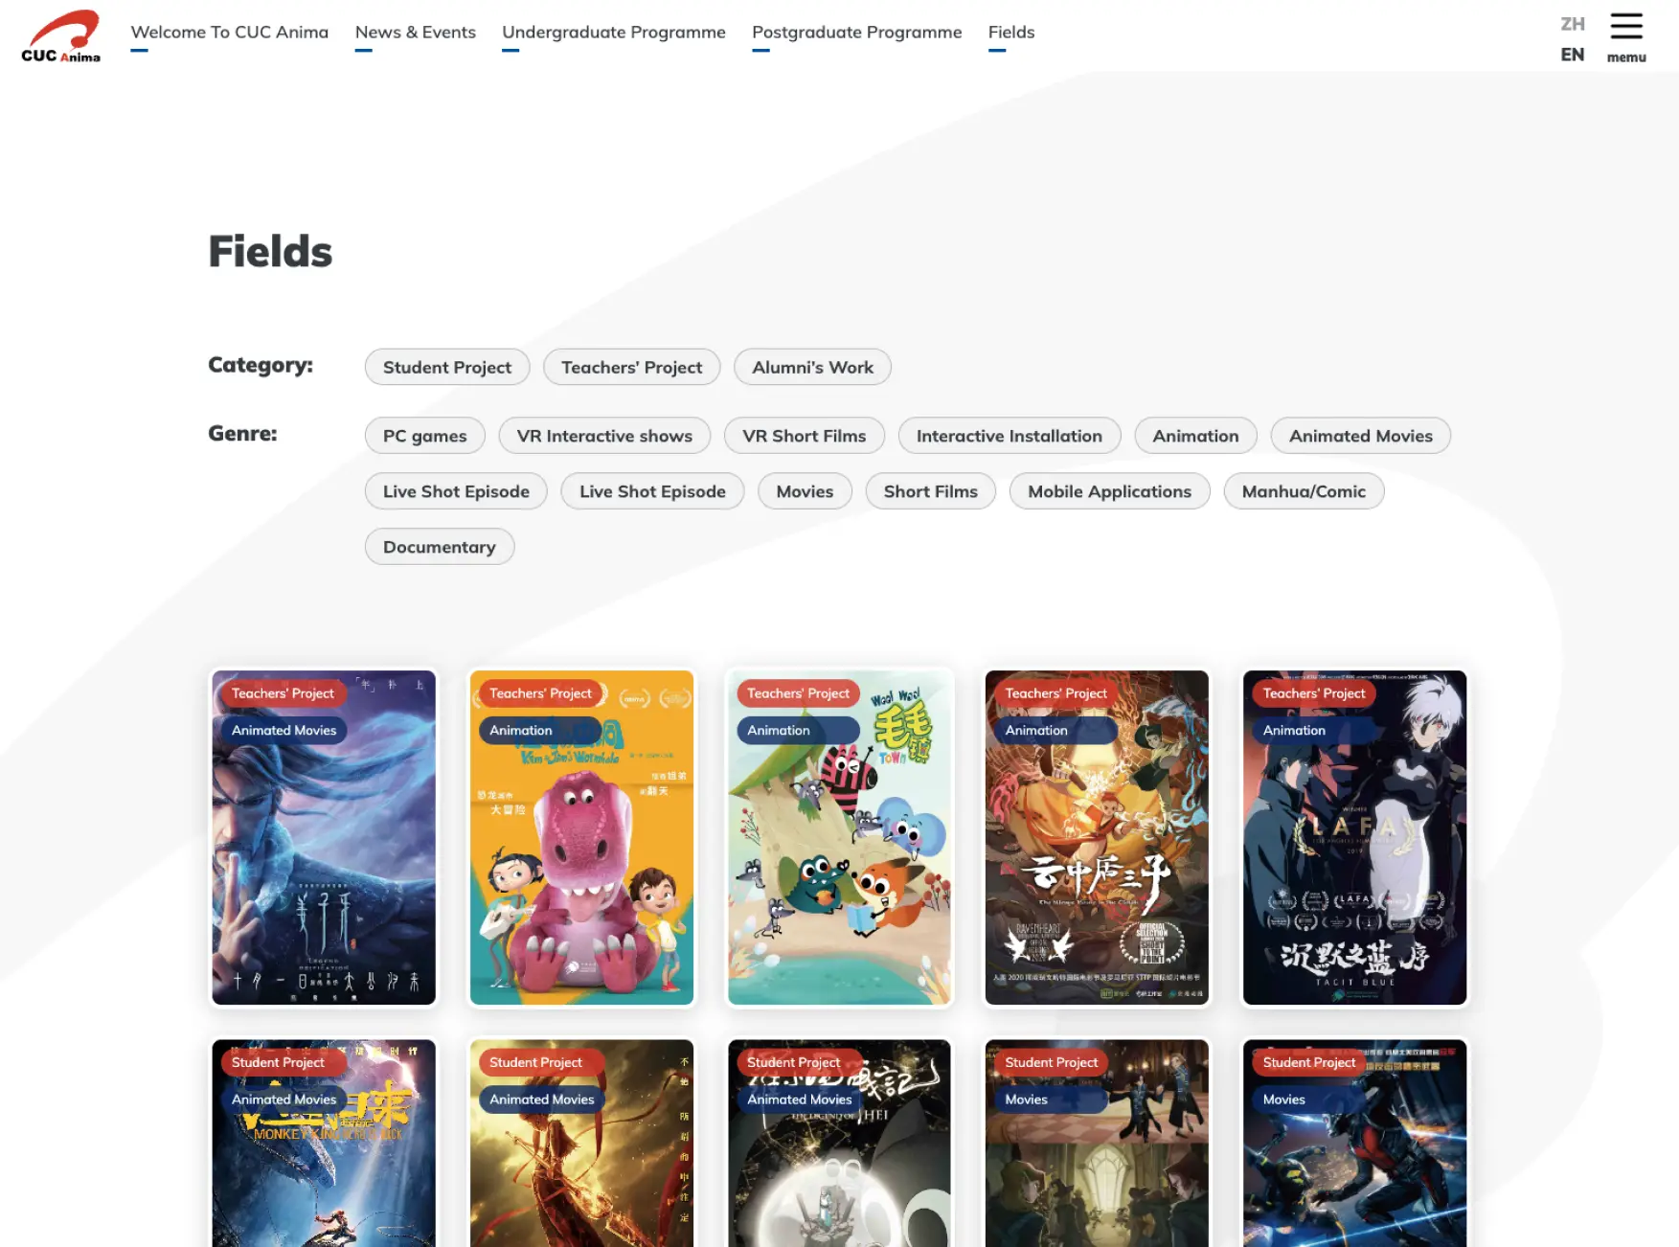Open the Wool Wool Town project
The width and height of the screenshot is (1679, 1247).
[839, 837]
